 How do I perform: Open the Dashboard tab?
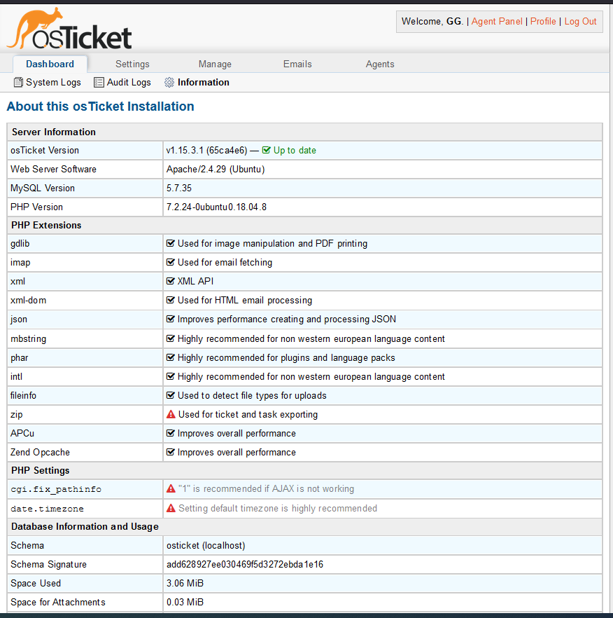pos(50,64)
